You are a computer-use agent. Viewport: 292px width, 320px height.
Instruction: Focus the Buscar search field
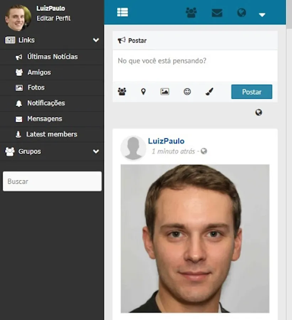pos(52,181)
